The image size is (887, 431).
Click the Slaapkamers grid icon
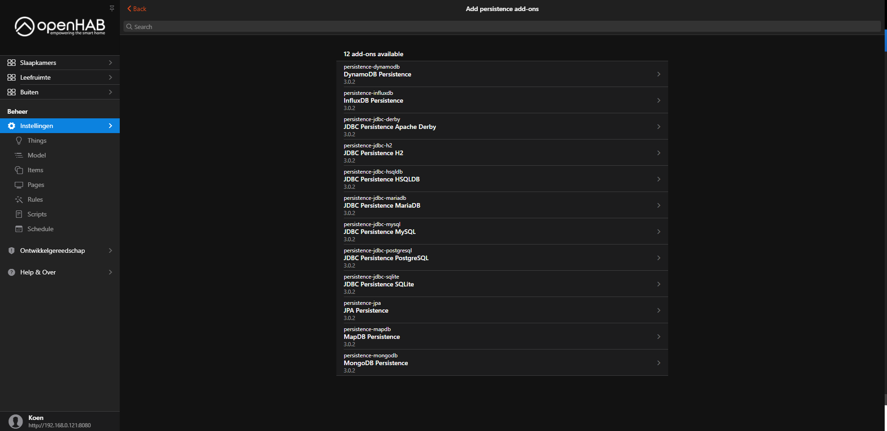(12, 63)
